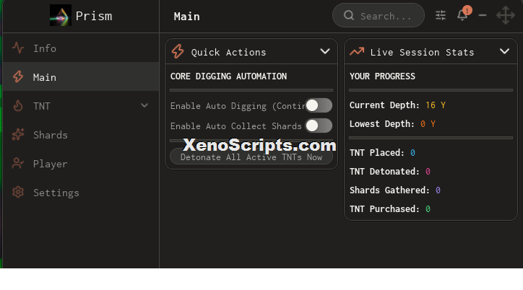Open the Info tab
This screenshot has height=290, width=523.
pos(81,48)
